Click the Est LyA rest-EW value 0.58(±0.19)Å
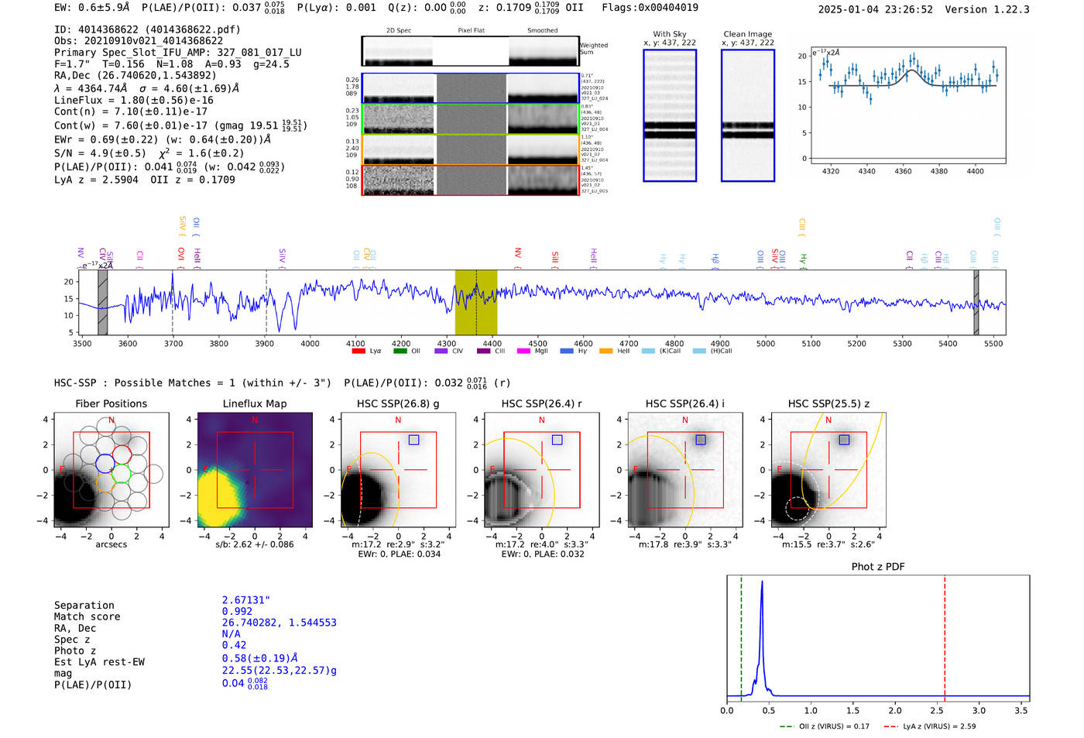This screenshot has height=738, width=1084. [x=260, y=658]
